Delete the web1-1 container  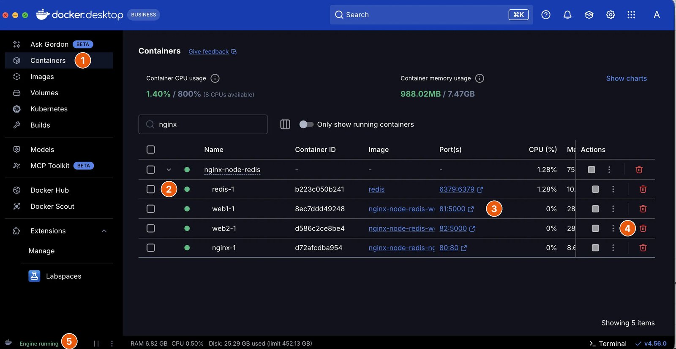643,209
